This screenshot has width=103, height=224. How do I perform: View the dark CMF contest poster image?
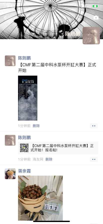[x=28, y=98]
